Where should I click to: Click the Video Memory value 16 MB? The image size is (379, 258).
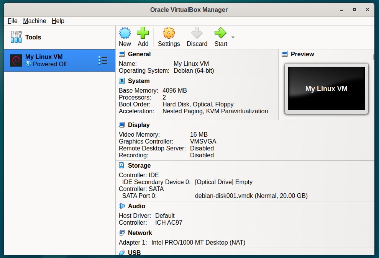tap(199, 134)
